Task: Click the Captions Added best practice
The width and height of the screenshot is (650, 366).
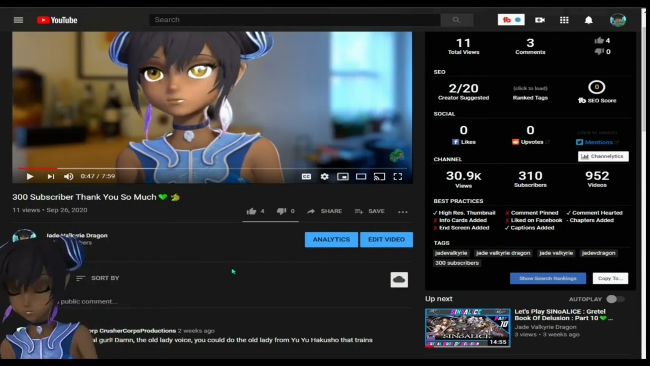Action: click(x=529, y=228)
